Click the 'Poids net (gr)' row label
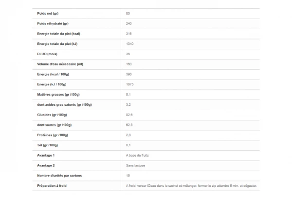This screenshot has width=292, height=199. point(48,13)
